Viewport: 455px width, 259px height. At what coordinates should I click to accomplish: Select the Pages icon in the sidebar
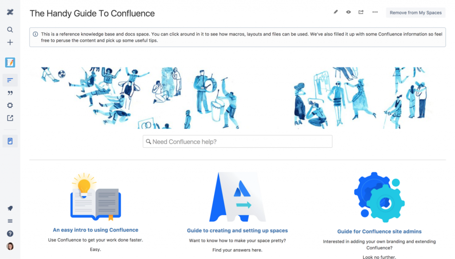pos(10,80)
